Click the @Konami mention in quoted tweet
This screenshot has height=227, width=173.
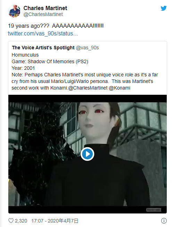[120, 88]
